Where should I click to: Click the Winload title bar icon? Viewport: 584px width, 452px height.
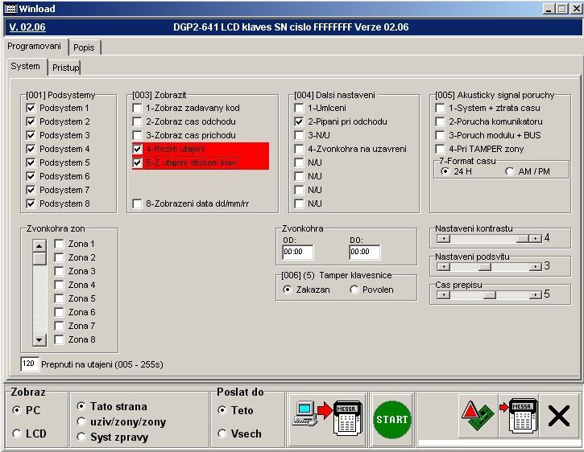point(9,8)
